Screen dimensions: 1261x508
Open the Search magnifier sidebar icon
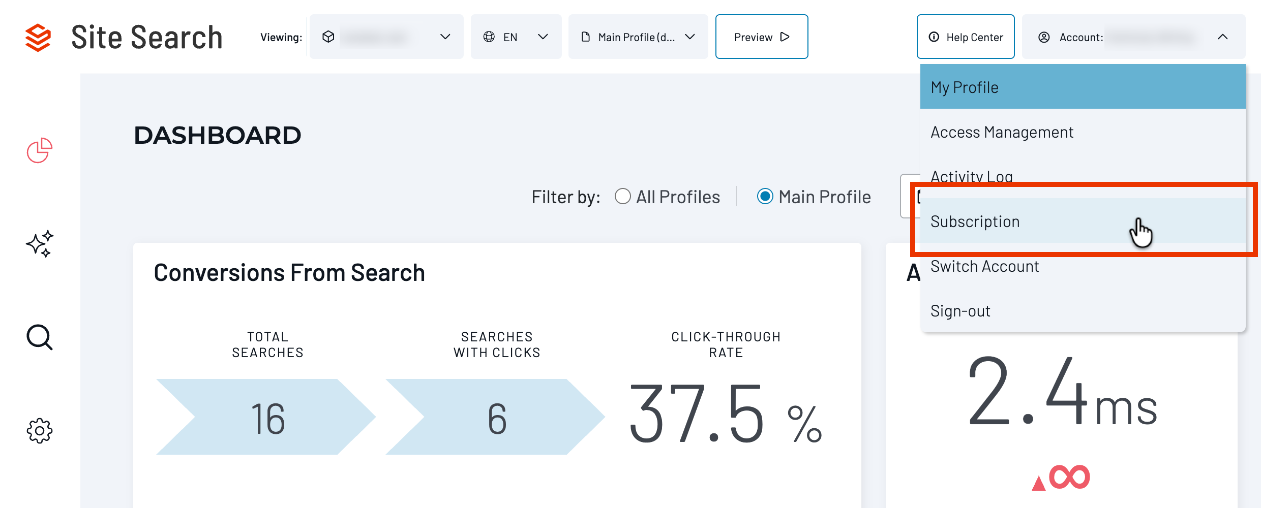click(x=40, y=337)
